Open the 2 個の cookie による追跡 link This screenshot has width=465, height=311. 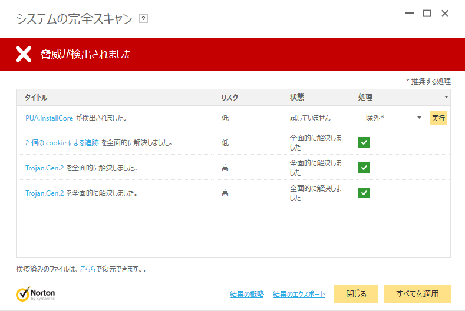click(62, 143)
